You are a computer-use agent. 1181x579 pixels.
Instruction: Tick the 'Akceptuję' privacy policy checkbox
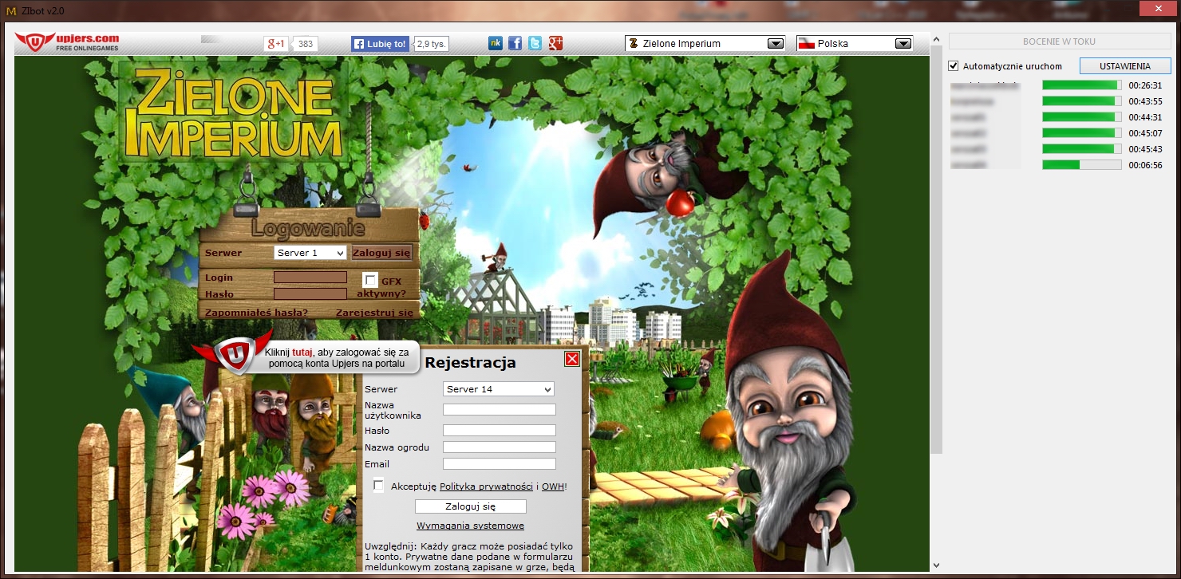click(378, 486)
